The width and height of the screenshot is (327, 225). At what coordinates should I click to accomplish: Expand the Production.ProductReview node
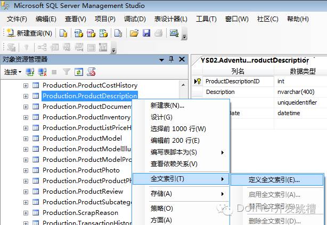26,192
